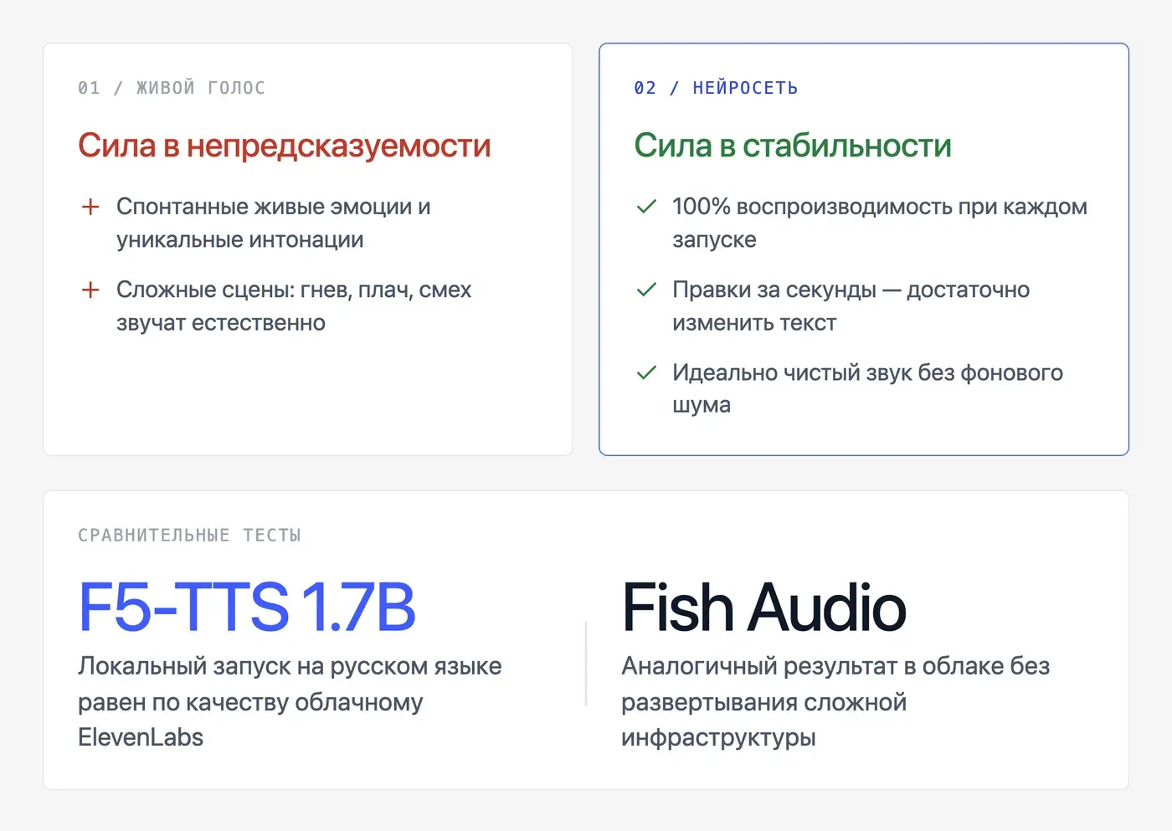The image size is (1172, 831).
Task: Click the heading 'Сила в стабильности'
Action: click(793, 146)
